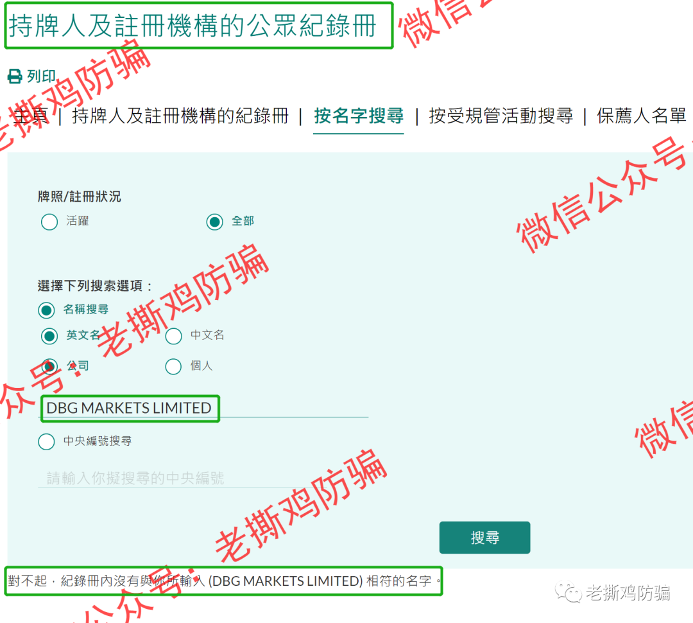
Task: Open 持牌人及註冊機構的紀錄冊 tab
Action: coord(180,116)
